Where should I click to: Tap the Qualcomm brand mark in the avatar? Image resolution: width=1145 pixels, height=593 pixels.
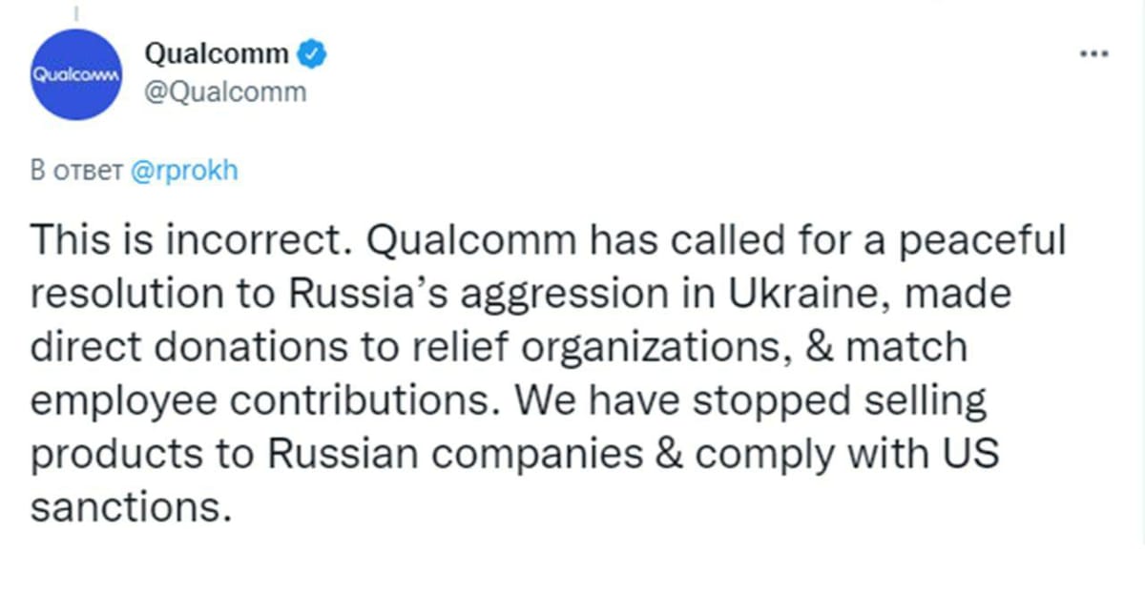(x=74, y=72)
